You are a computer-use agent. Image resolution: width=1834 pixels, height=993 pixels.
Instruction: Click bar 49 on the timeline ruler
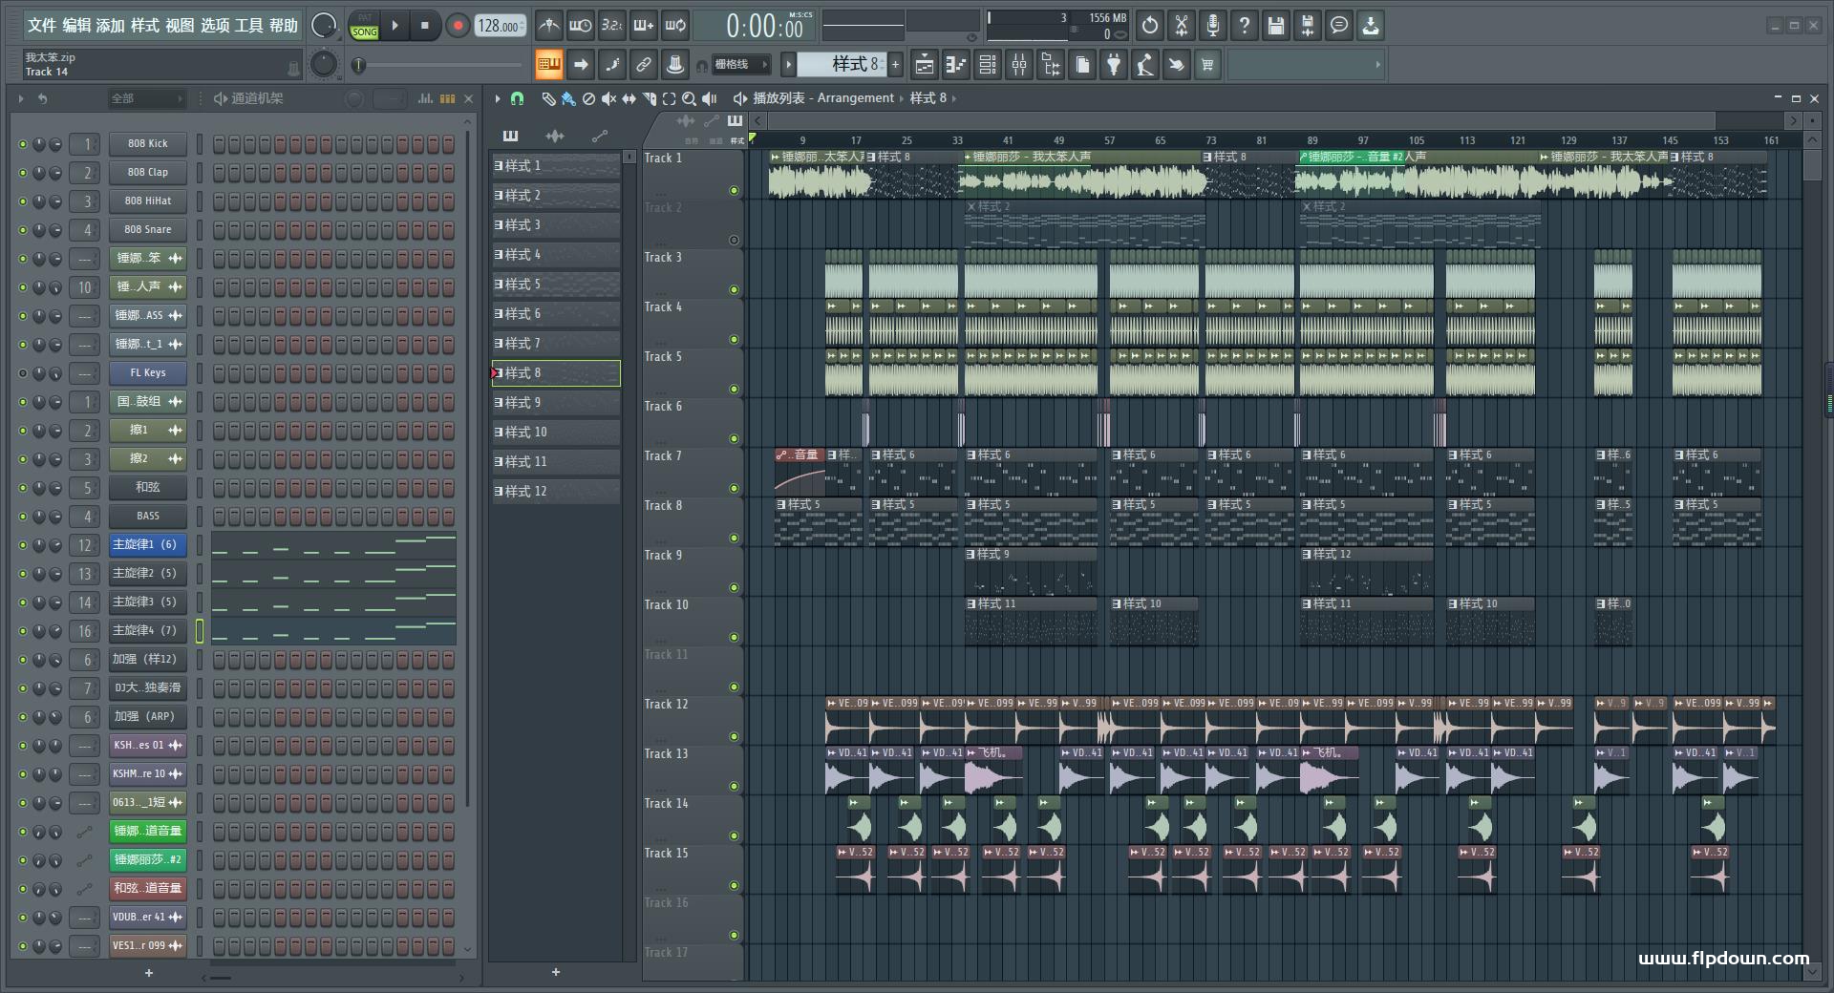click(x=1058, y=140)
